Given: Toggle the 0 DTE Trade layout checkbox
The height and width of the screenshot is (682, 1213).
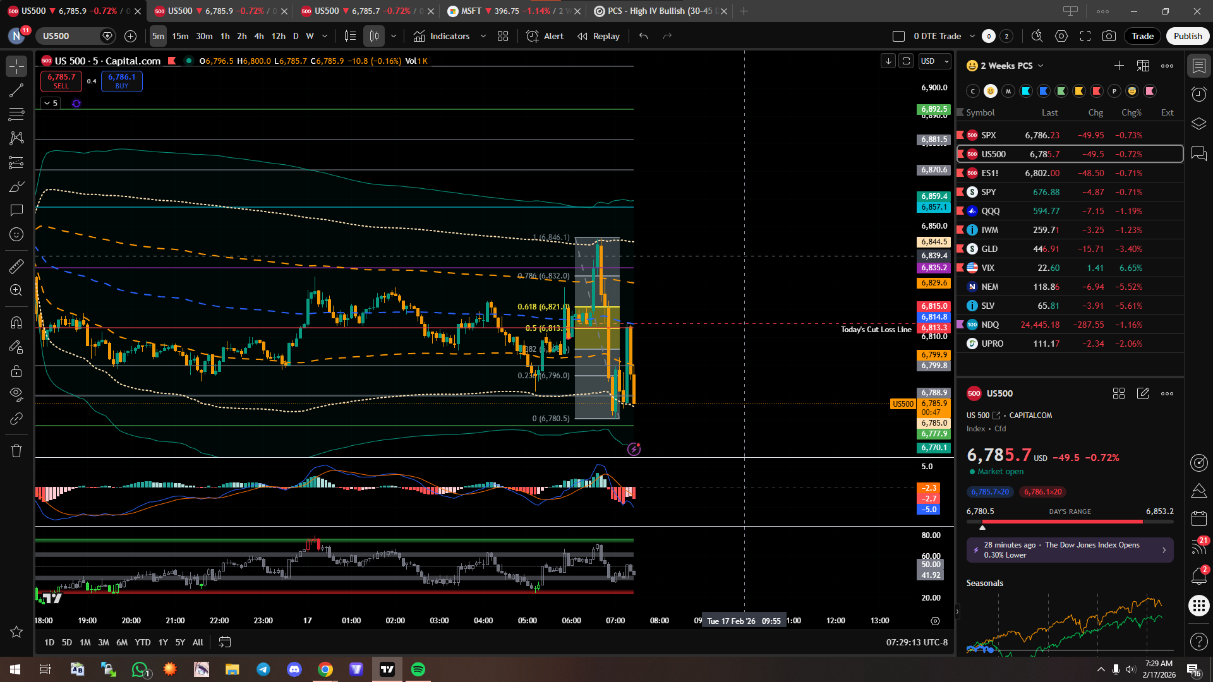Looking at the screenshot, I should 898,36.
